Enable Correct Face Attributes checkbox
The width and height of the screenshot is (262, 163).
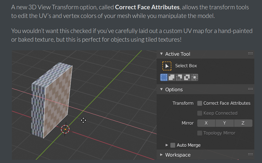pos(200,103)
